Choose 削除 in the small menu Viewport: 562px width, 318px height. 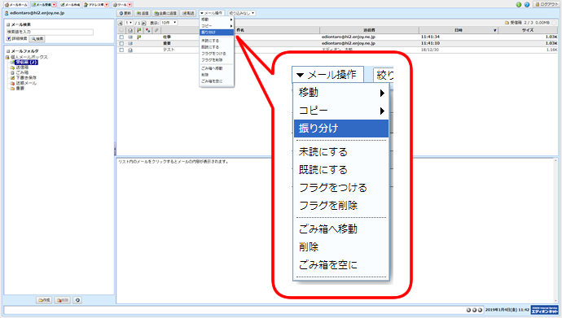pos(217,75)
